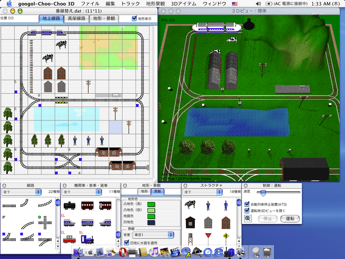This screenshot has width=345, height=259.
Task: Launch iTunes from the Dock
Action: 154,252
